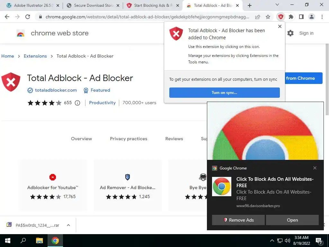This screenshot has width=329, height=247.
Task: Open the volume control in system tray
Action: [288, 241]
